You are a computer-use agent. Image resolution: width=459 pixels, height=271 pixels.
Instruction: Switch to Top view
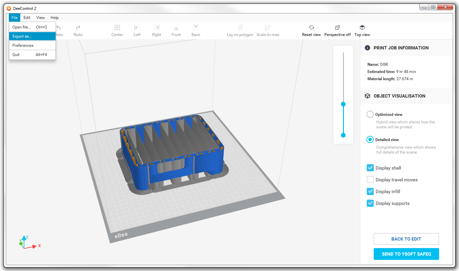click(x=362, y=28)
